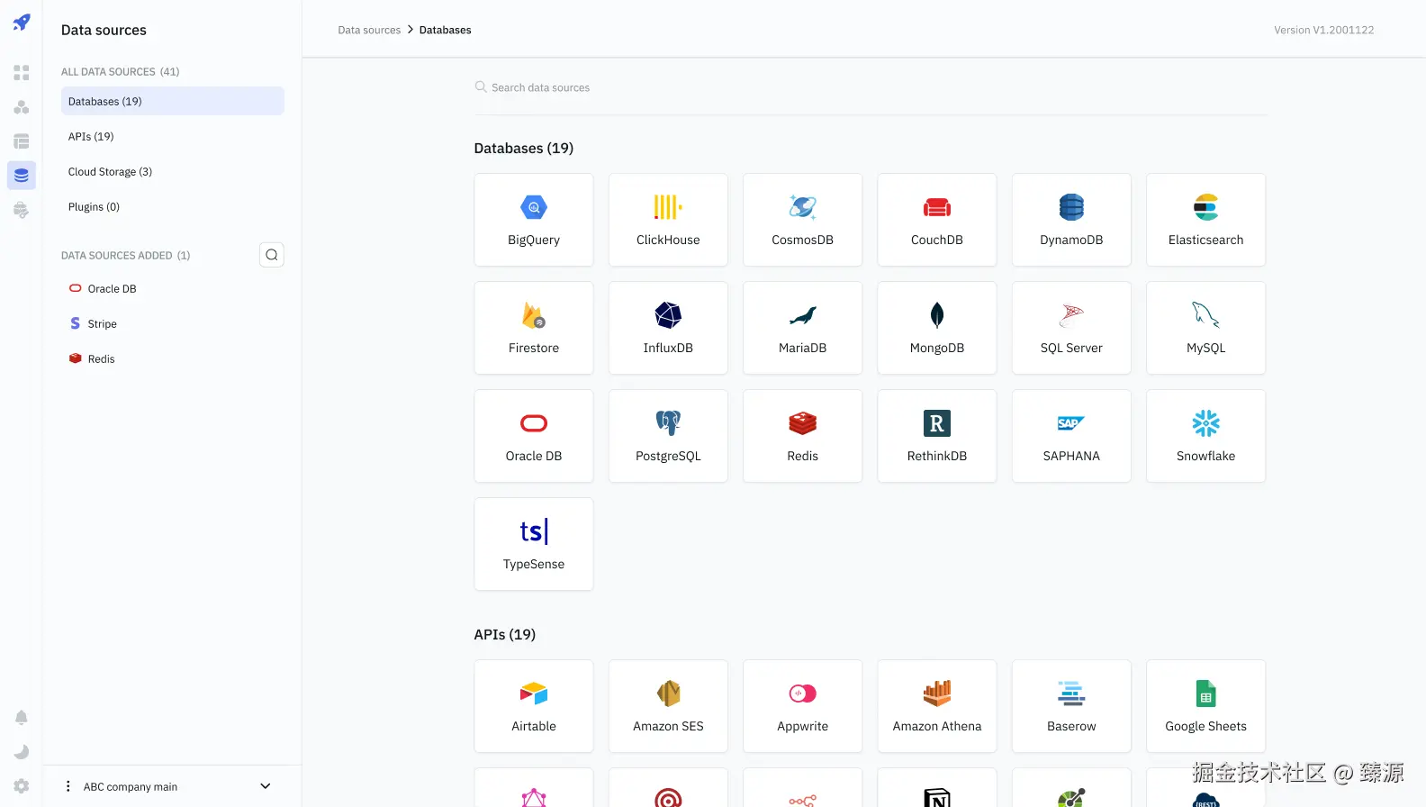Image resolution: width=1426 pixels, height=807 pixels.
Task: Choose the MariaDB database card
Action: pos(803,328)
